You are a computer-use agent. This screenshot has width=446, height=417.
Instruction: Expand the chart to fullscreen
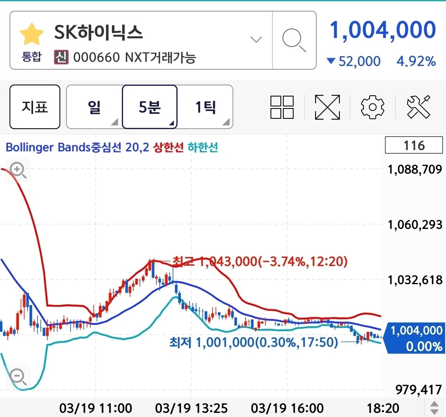click(x=327, y=107)
